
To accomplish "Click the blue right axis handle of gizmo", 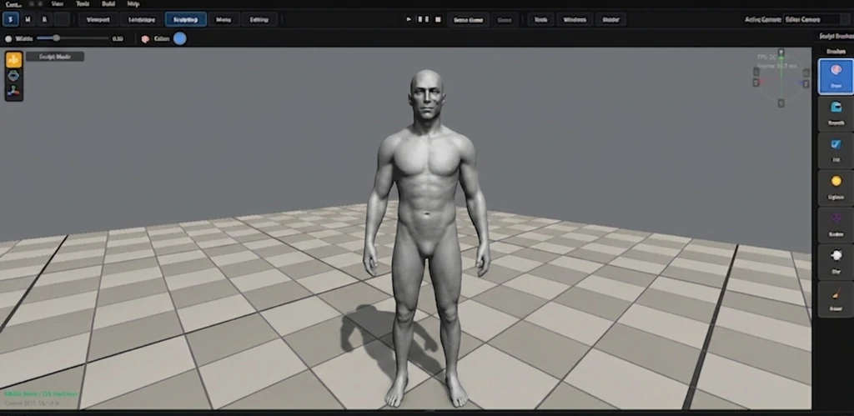I will (806, 83).
